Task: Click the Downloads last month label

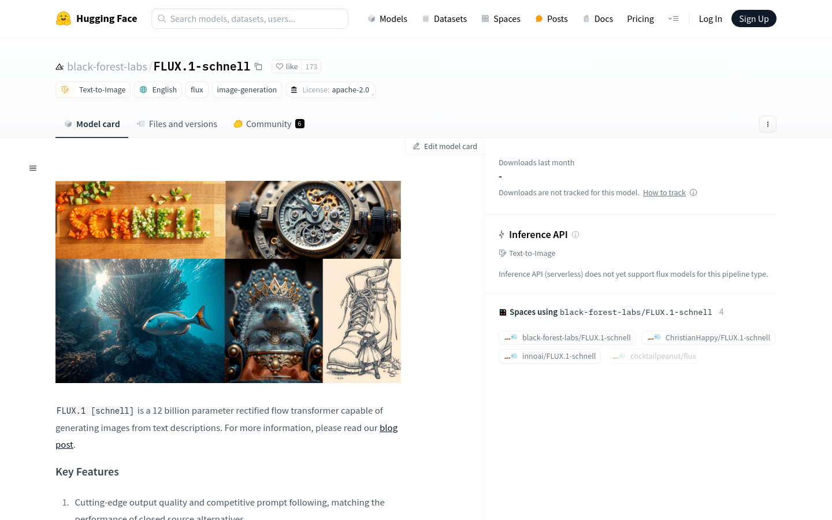Action: pyautogui.click(x=536, y=162)
